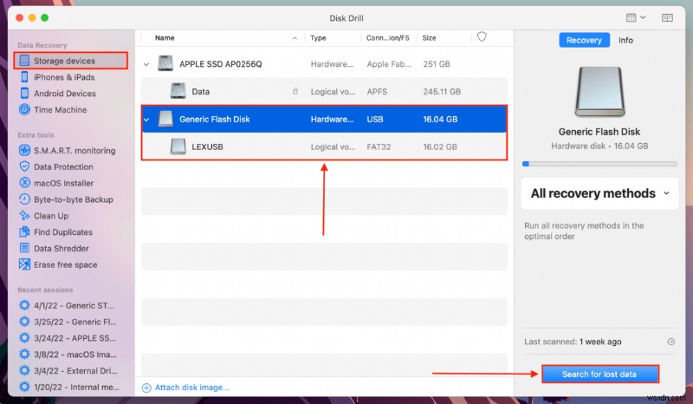693x404 pixels.
Task: Open Data Protection shield icon
Action: [24, 166]
